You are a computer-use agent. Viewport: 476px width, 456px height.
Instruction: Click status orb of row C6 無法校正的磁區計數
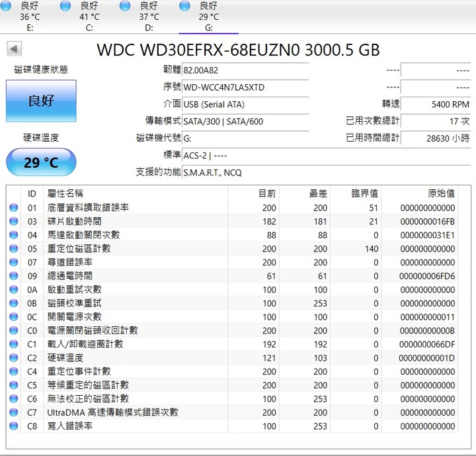(x=14, y=398)
